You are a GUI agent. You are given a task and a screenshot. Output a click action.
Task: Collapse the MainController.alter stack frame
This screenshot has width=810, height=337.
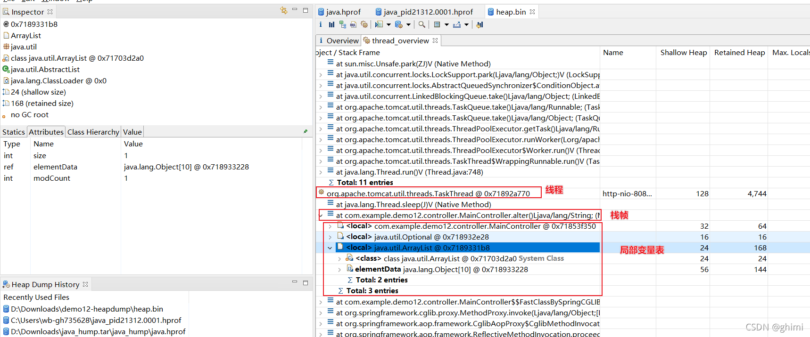321,216
